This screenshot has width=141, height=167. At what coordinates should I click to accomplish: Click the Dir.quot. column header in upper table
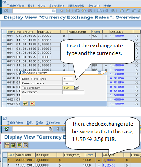coord(121,32)
